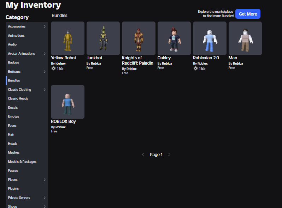Open the Robloxian 2.0 title link
The height and width of the screenshot is (208, 282).
pyautogui.click(x=206, y=58)
